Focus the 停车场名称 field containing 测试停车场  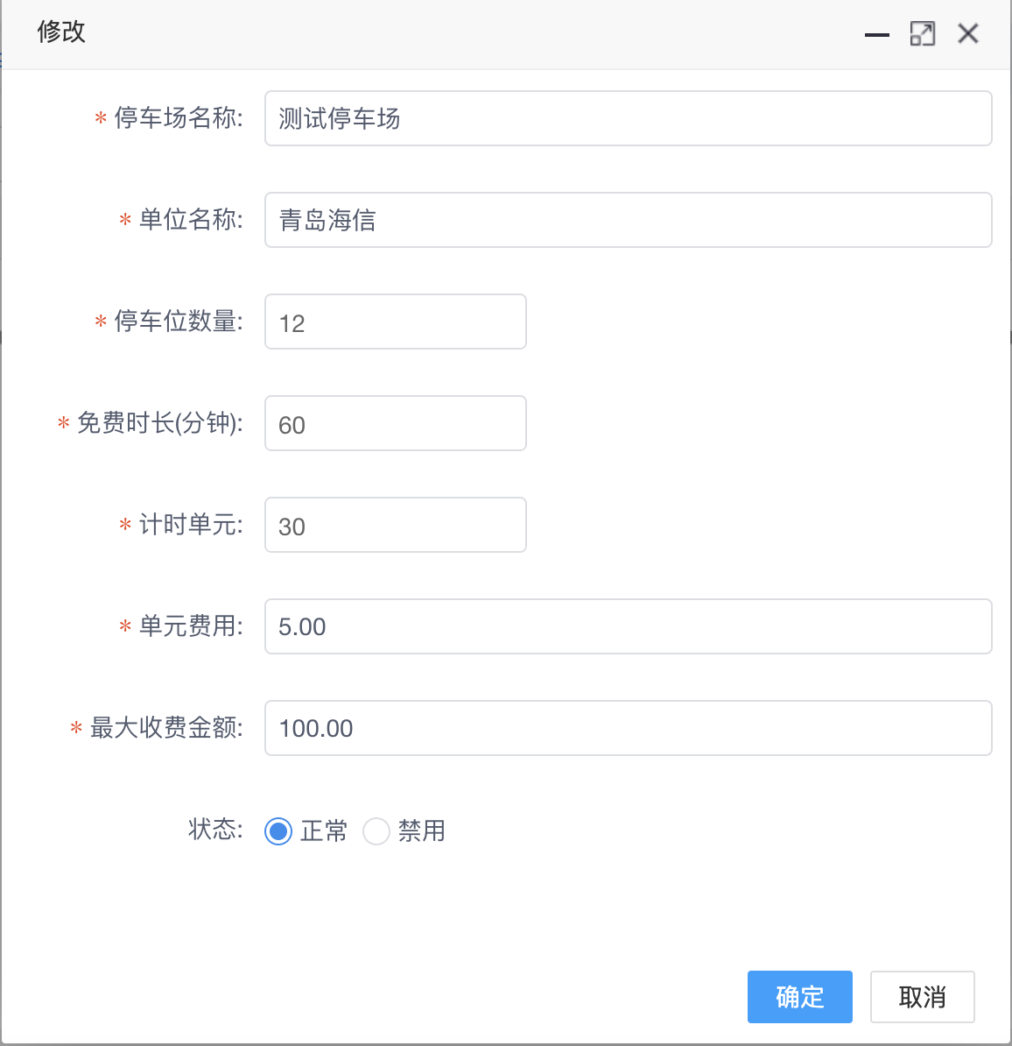click(x=628, y=118)
